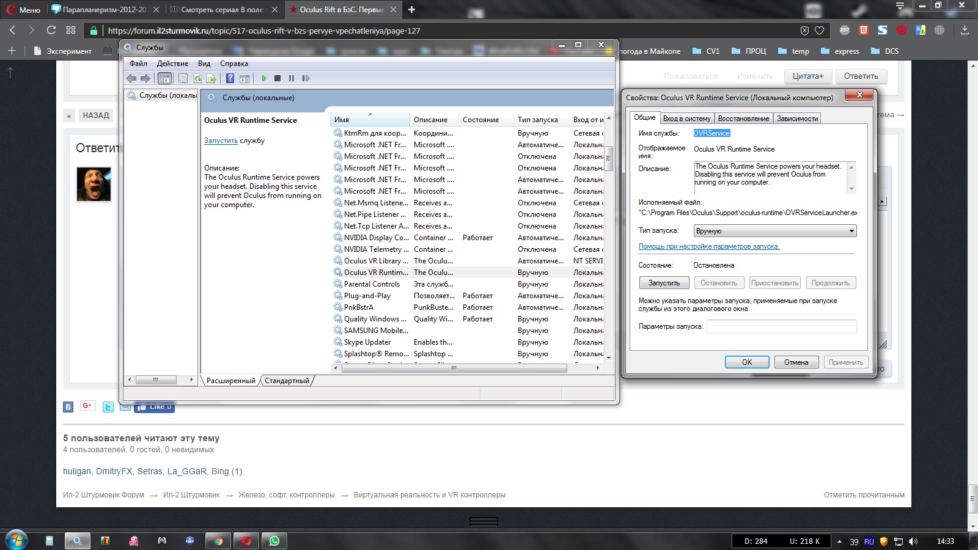This screenshot has height=550, width=978.
Task: Open the Speed Dial grid icon
Action: point(71,30)
